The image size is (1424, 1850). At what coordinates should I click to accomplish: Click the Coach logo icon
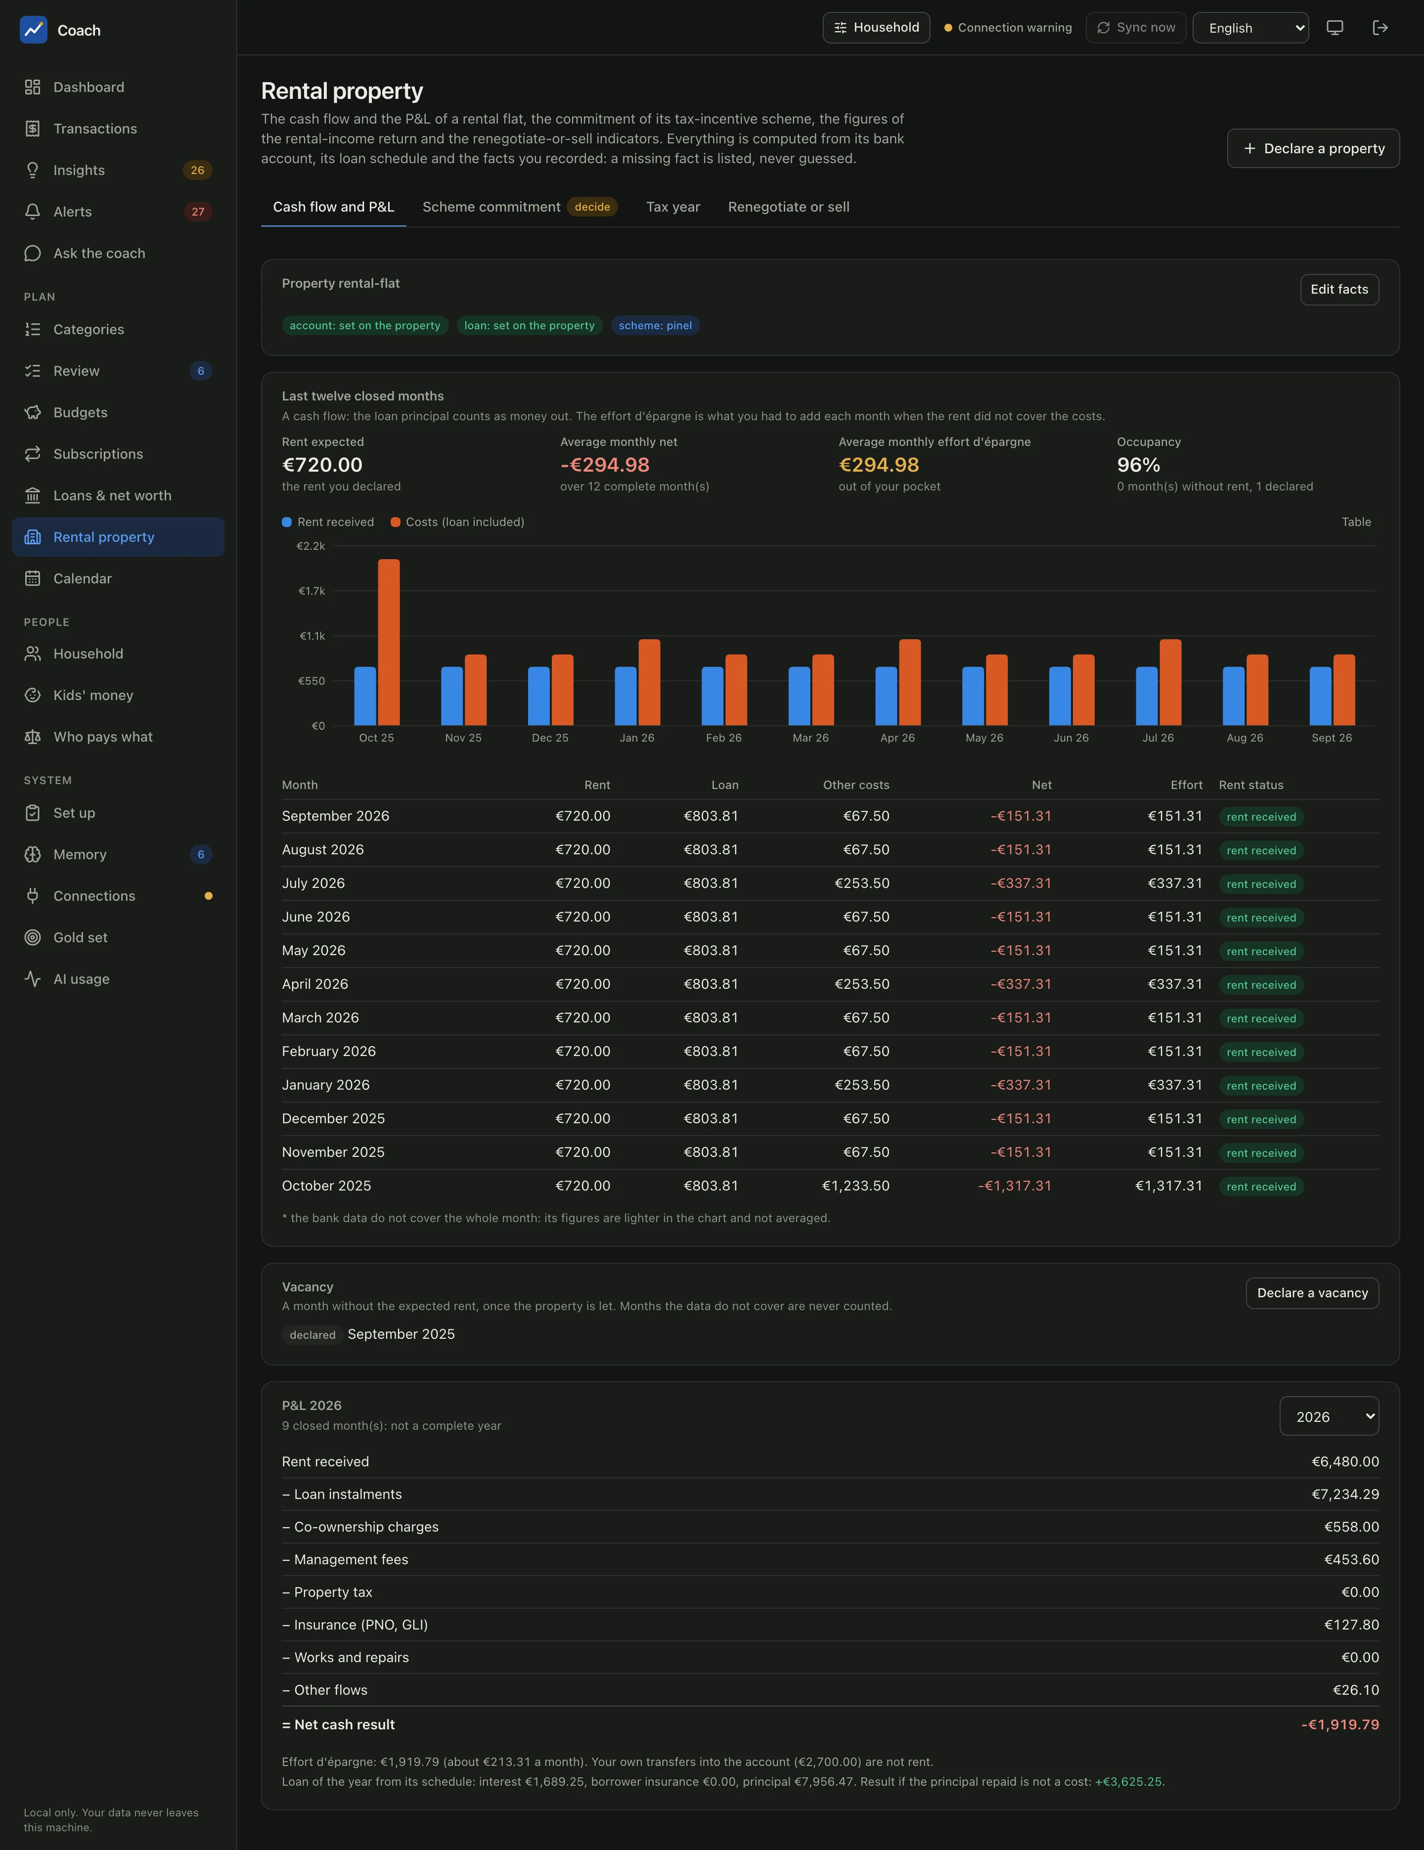[33, 30]
